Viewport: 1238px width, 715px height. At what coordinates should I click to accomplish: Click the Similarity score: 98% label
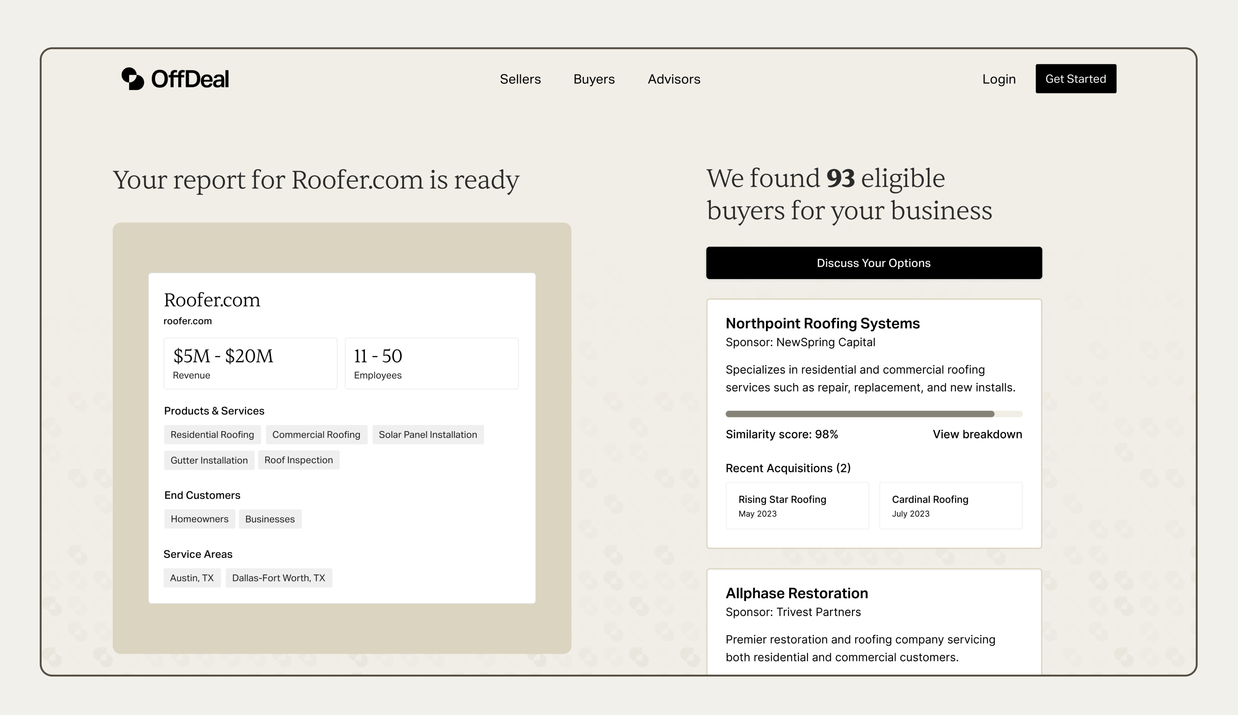pos(782,434)
